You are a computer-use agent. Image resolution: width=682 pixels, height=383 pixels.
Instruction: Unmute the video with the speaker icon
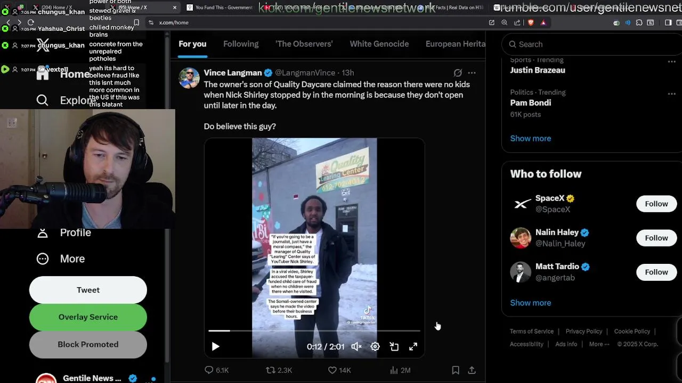click(356, 346)
